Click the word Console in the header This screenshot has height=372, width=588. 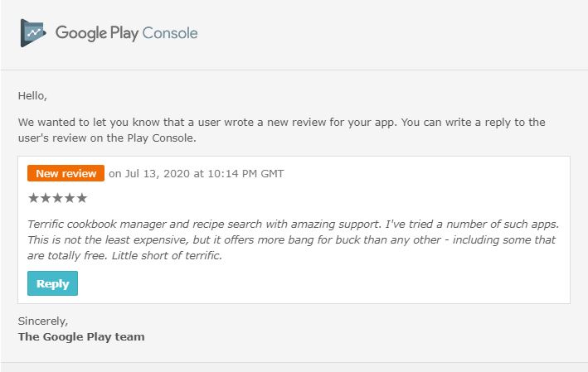170,33
